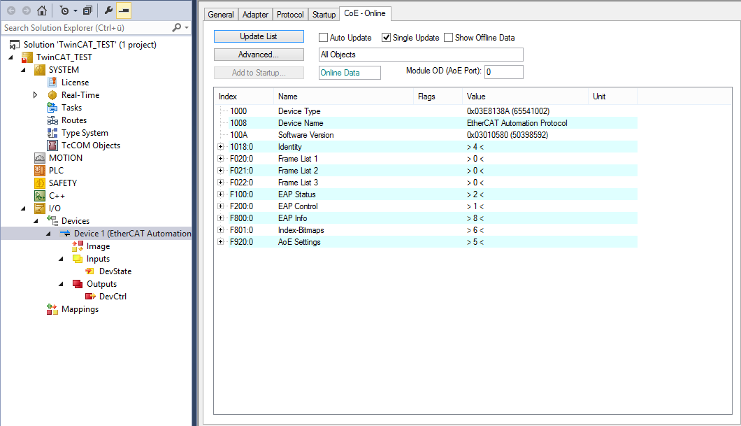Select the 1008 Device Name row
741x426 pixels.
(433, 123)
